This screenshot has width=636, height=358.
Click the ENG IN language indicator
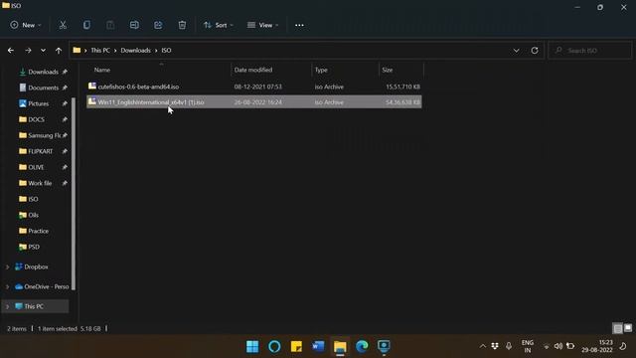click(528, 346)
